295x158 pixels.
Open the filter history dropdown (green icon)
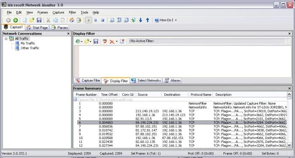pyautogui.click(x=79, y=41)
